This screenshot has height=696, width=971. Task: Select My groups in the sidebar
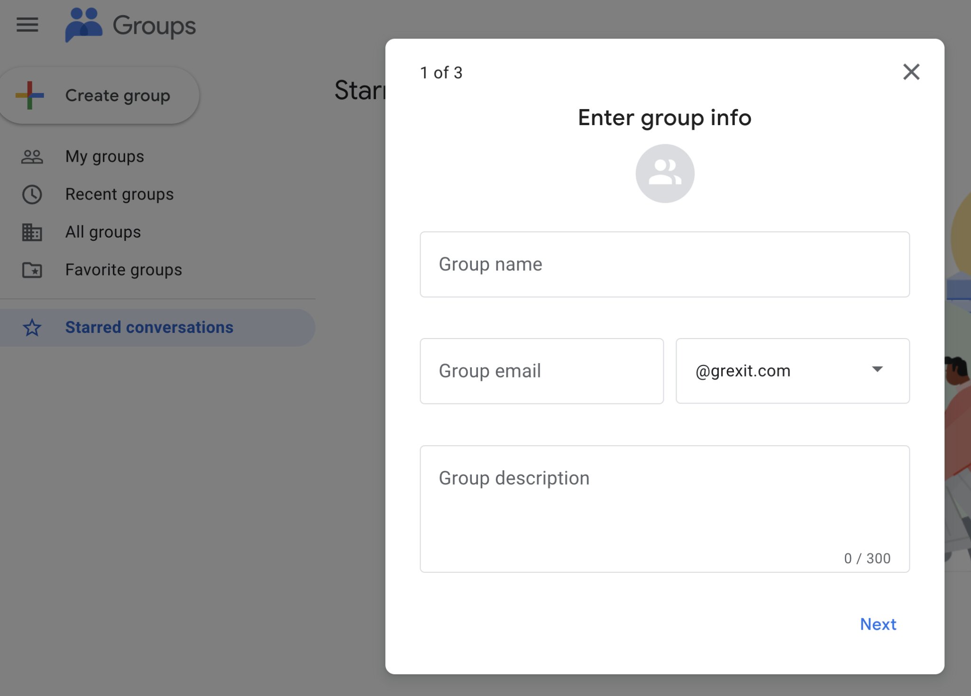[x=104, y=156]
